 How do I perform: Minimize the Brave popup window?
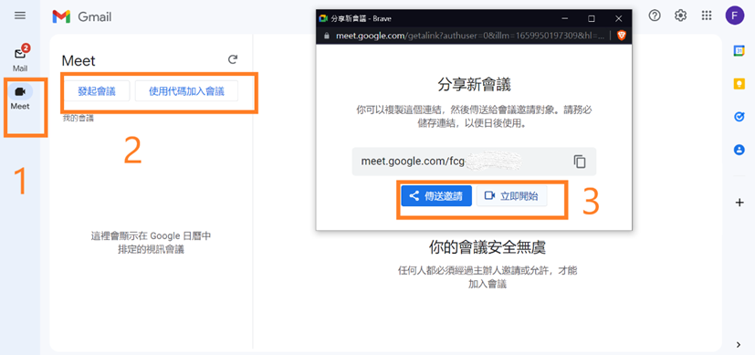[565, 19]
